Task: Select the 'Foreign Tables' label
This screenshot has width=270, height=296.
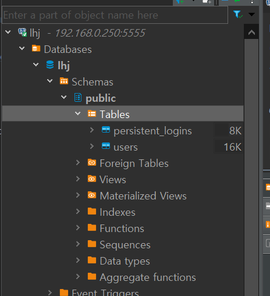Action: tap(134, 163)
